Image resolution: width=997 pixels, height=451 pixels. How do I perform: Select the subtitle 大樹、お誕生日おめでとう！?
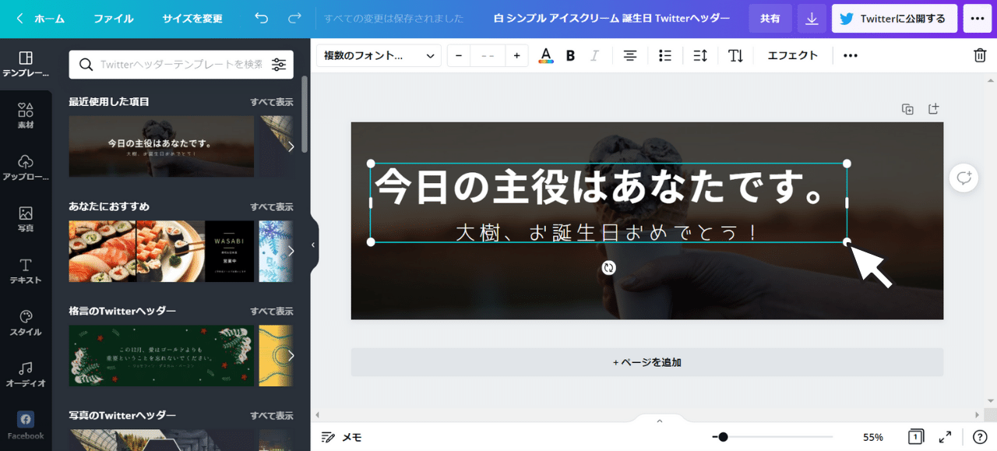pos(608,231)
